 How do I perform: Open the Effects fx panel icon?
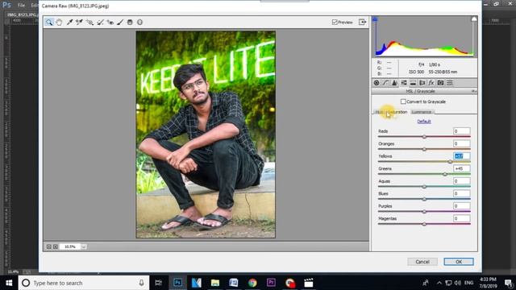click(431, 83)
